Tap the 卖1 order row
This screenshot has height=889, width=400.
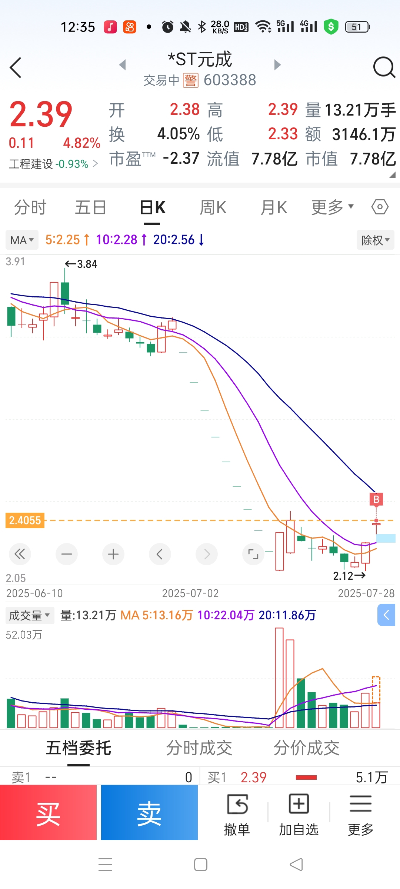[x=100, y=777]
